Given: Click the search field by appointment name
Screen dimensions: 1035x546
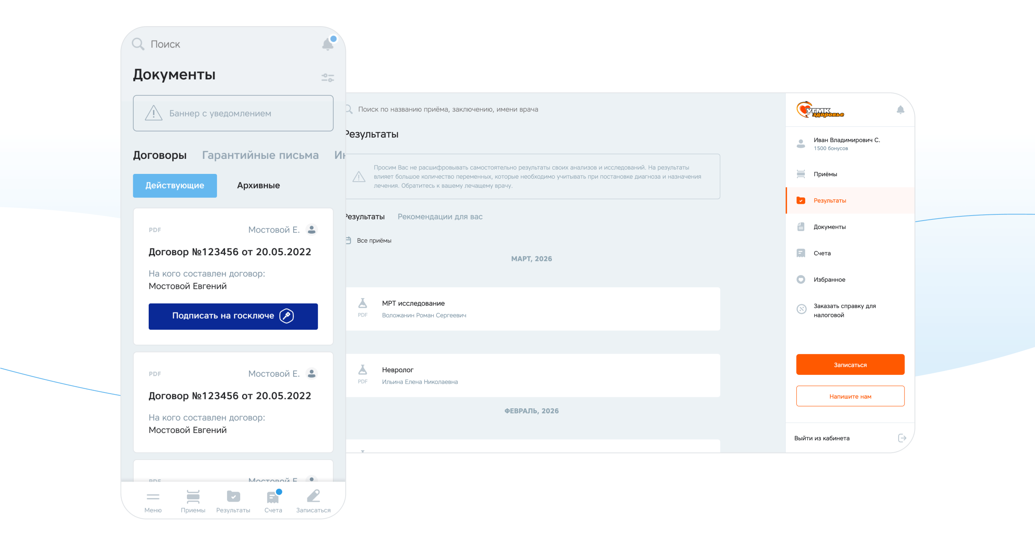Looking at the screenshot, I should (x=448, y=109).
